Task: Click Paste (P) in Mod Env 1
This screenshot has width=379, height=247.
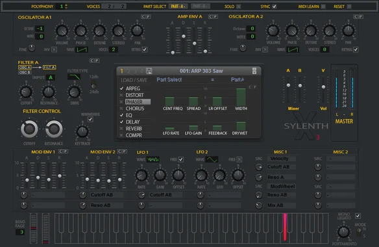Action: tap(66, 151)
